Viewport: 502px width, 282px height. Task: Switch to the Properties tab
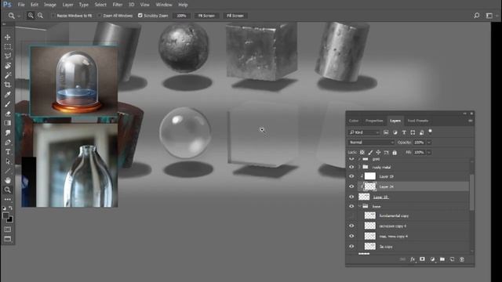pyautogui.click(x=374, y=121)
